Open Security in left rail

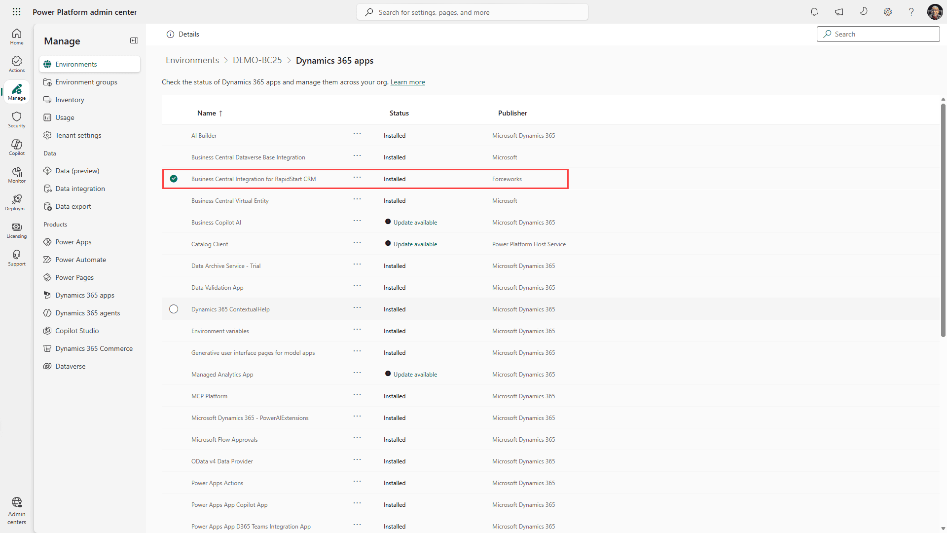click(17, 119)
